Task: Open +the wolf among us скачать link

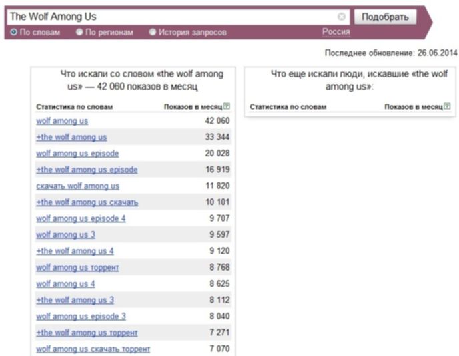Action: tap(87, 202)
